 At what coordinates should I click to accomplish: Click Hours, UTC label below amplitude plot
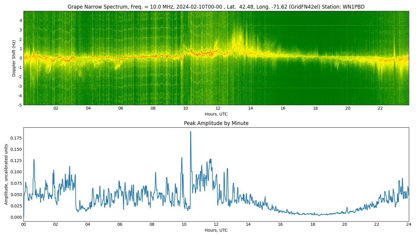tap(216, 230)
